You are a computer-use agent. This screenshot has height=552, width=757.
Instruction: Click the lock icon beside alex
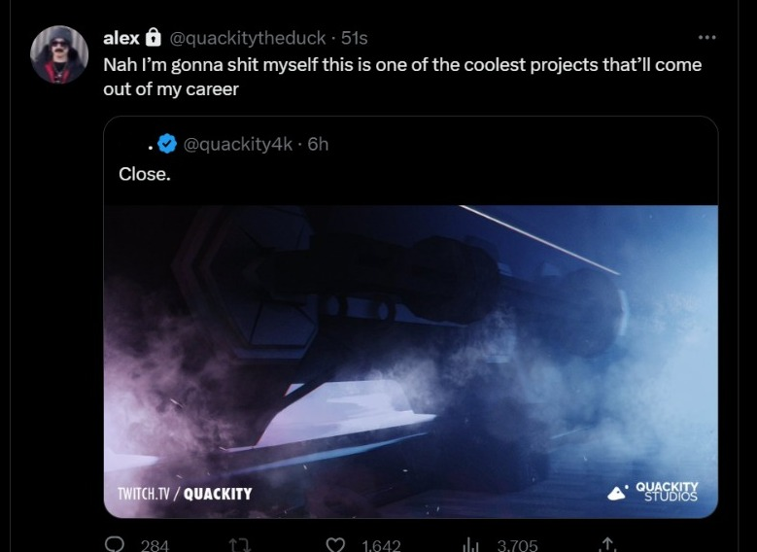click(x=153, y=37)
